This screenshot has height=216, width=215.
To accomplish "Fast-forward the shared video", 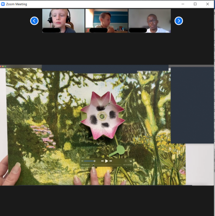I will pyautogui.click(x=111, y=161).
